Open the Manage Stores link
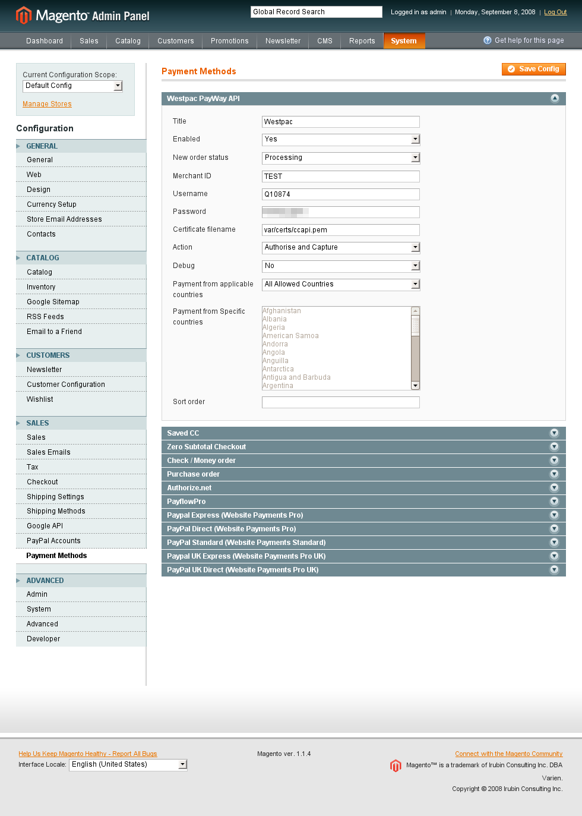 point(47,104)
